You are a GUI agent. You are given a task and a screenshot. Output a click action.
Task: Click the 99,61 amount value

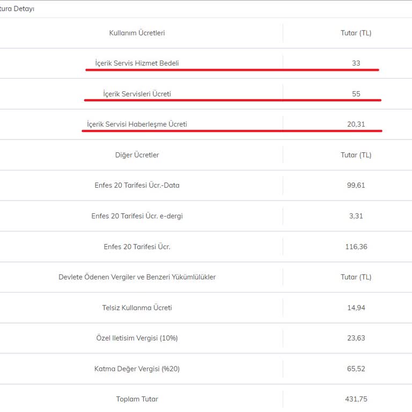point(356,186)
